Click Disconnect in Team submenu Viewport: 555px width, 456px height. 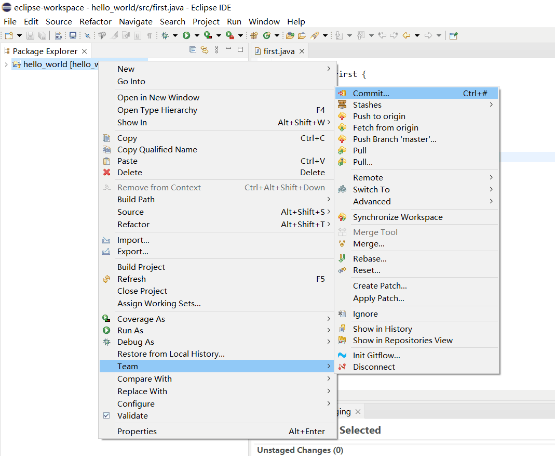tap(416, 367)
